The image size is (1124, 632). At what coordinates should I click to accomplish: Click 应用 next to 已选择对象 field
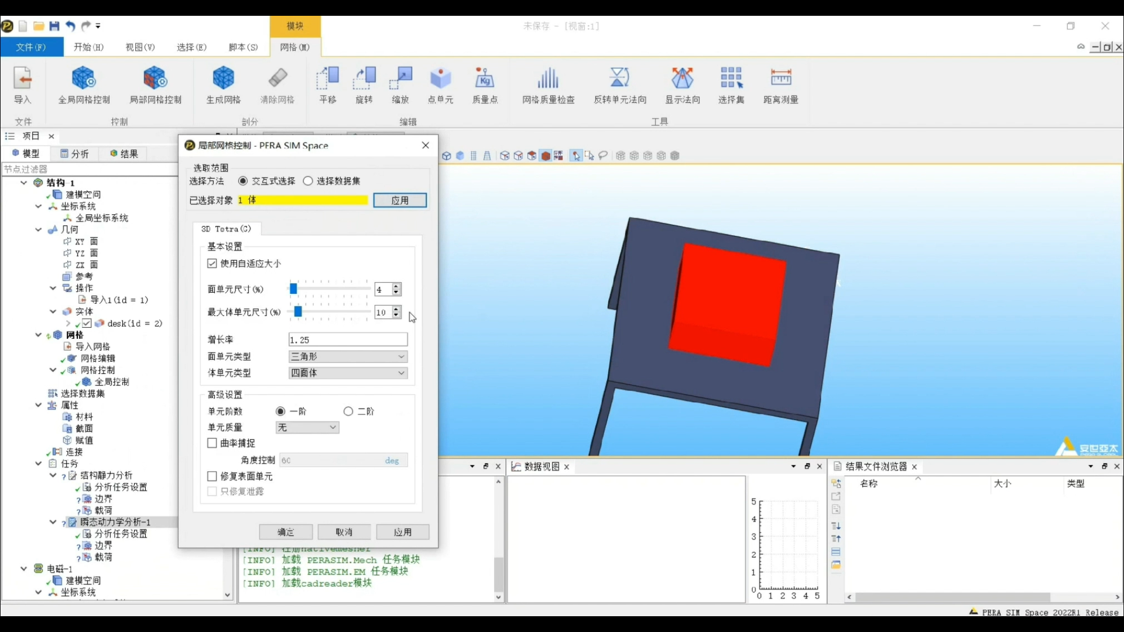point(400,200)
